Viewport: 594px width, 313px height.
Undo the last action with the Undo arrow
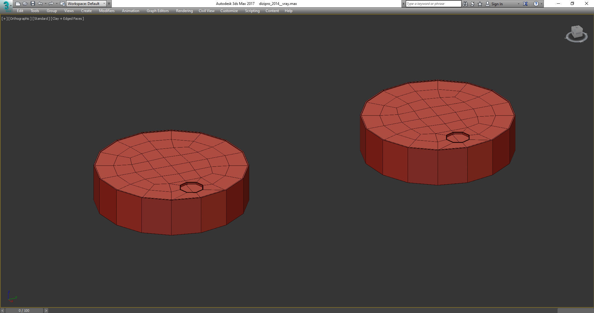[x=40, y=4]
